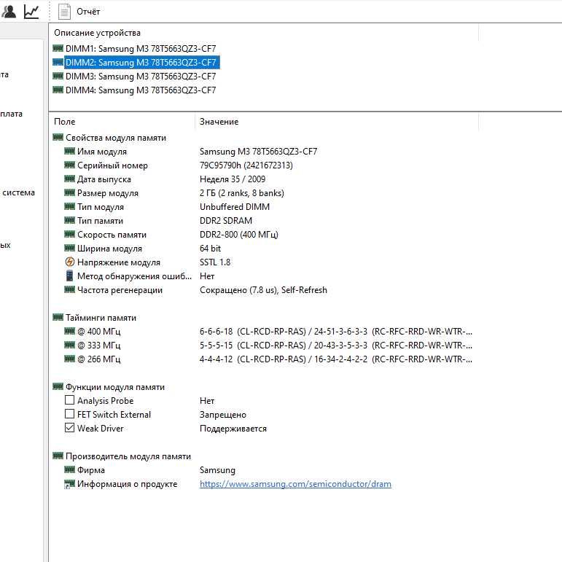
Task: Select the Сокращено (7.8 us), Self-Refresh value
Action: point(263,290)
